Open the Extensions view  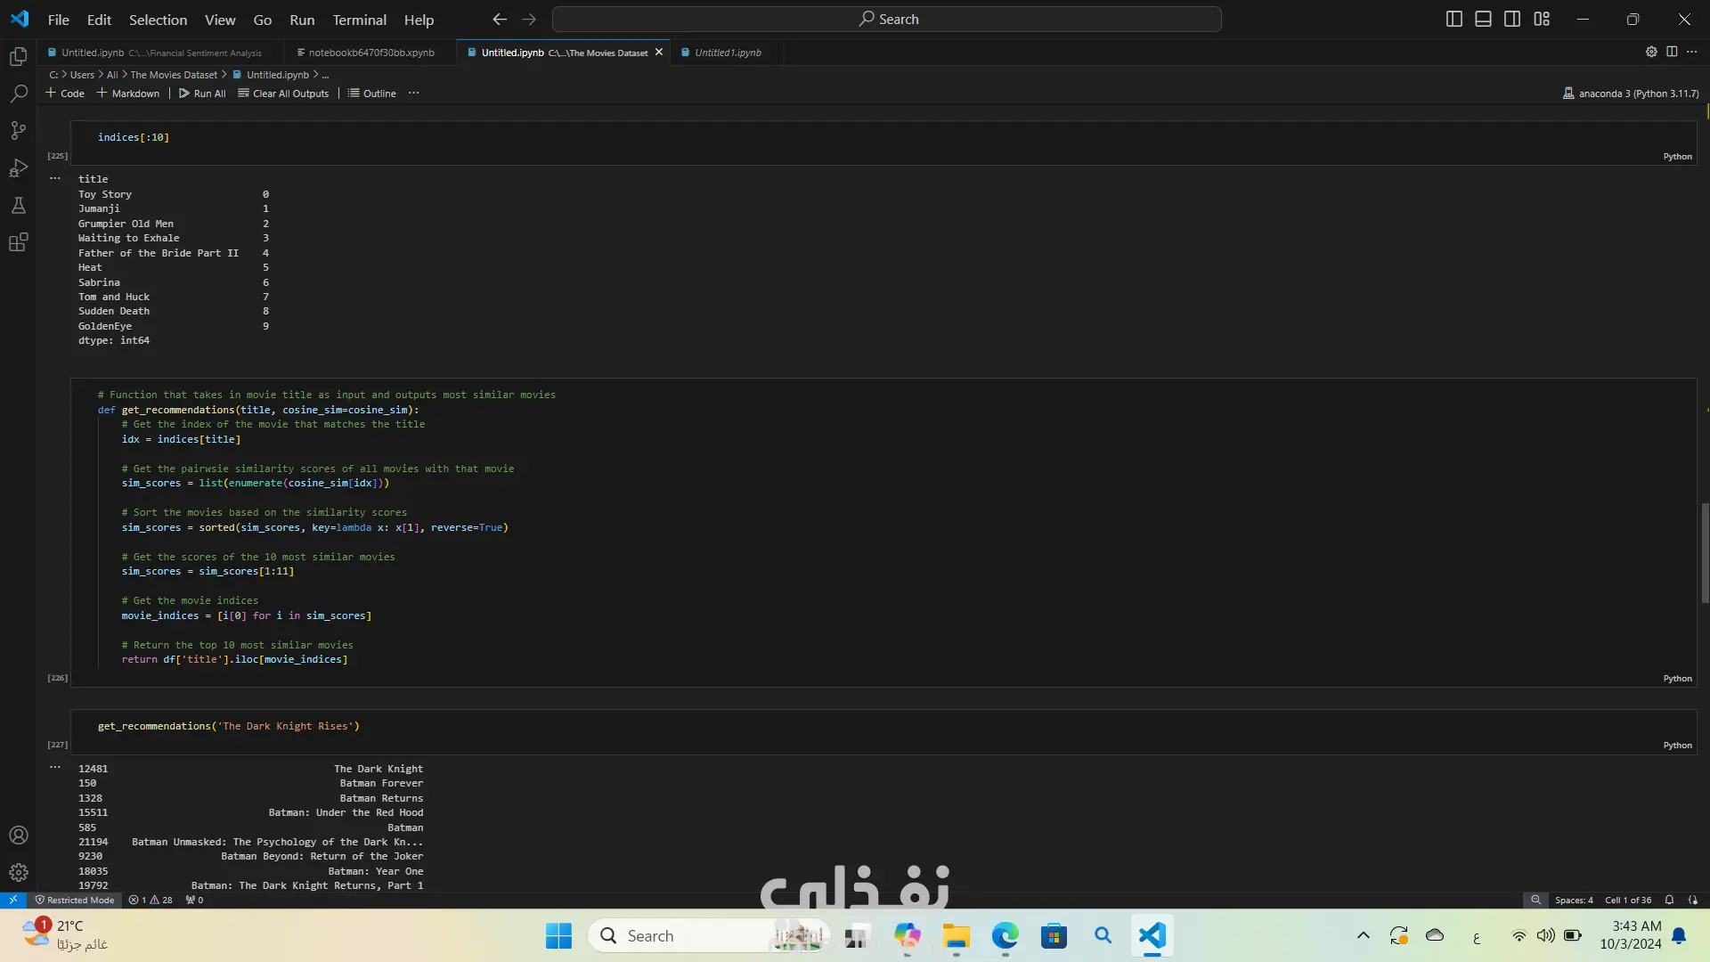[18, 242]
